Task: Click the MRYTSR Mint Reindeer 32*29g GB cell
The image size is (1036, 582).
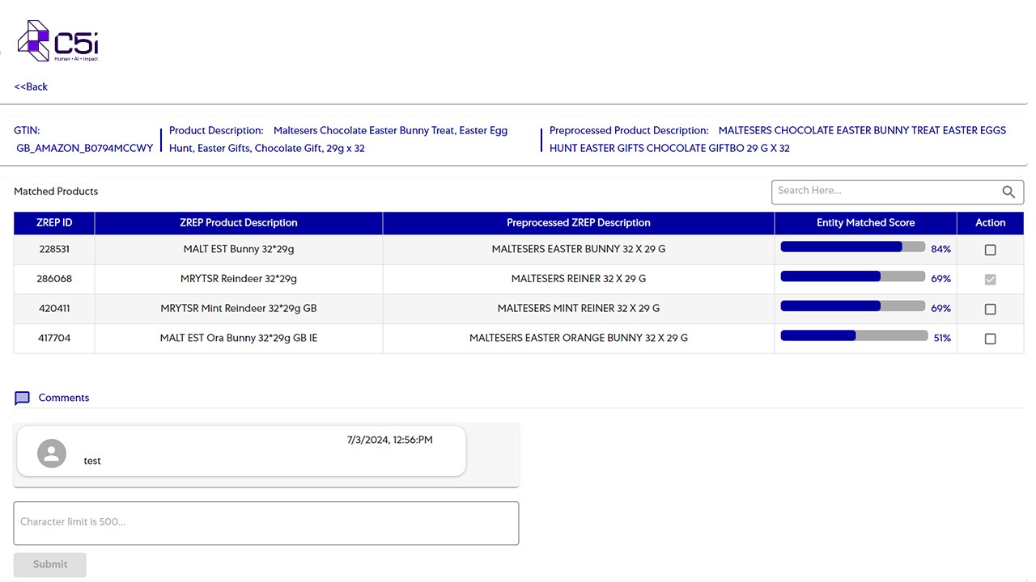Action: pyautogui.click(x=239, y=309)
